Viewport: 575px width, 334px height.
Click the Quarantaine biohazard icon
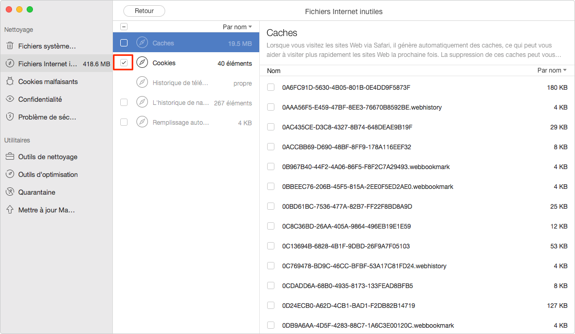10,192
